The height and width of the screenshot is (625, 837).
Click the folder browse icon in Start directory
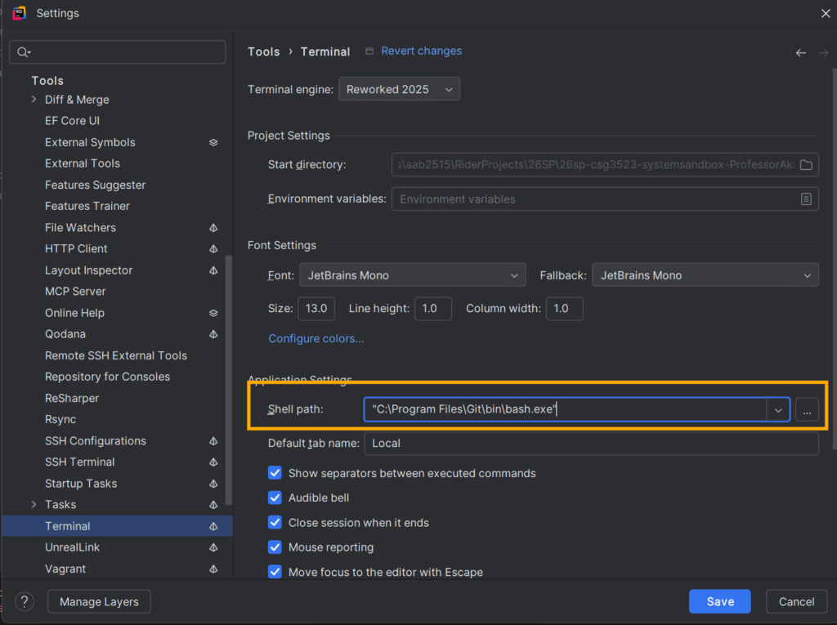click(806, 165)
